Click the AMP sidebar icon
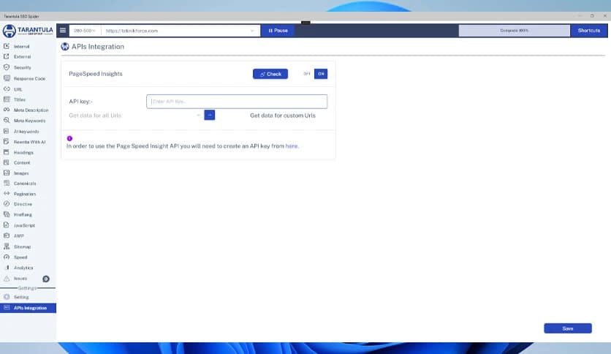This screenshot has width=611, height=354. [7, 236]
